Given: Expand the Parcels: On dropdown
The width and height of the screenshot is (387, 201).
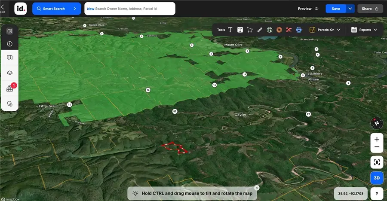Looking at the screenshot, I should pyautogui.click(x=325, y=30).
